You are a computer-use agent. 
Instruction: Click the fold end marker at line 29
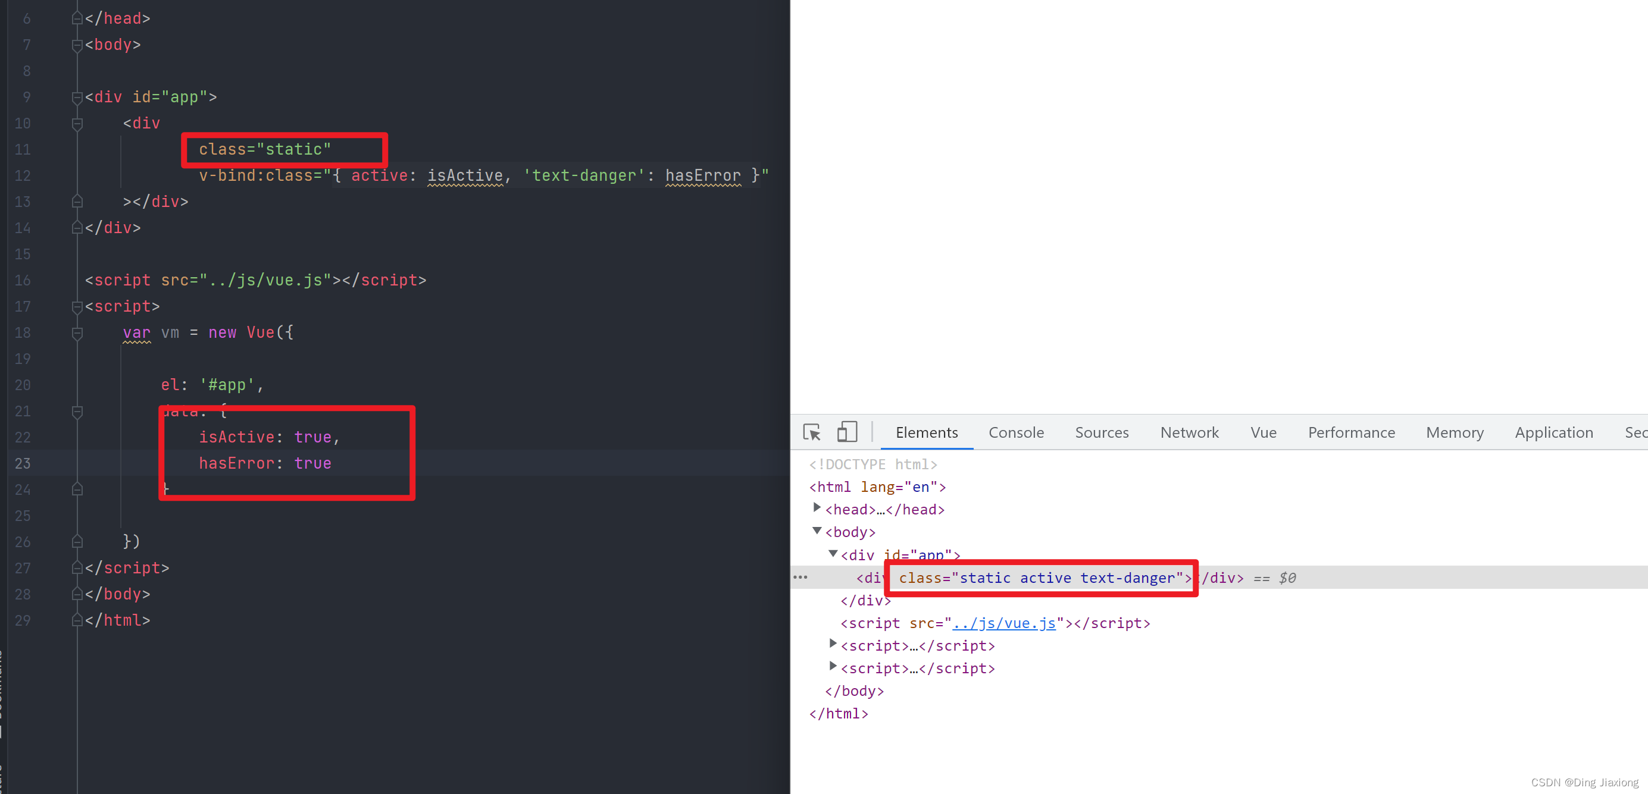[77, 621]
